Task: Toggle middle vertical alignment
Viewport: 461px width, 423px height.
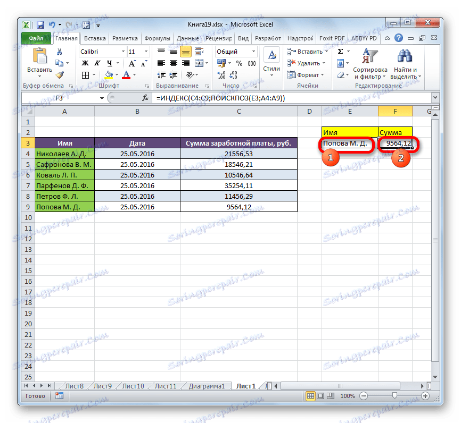Action: point(174,52)
